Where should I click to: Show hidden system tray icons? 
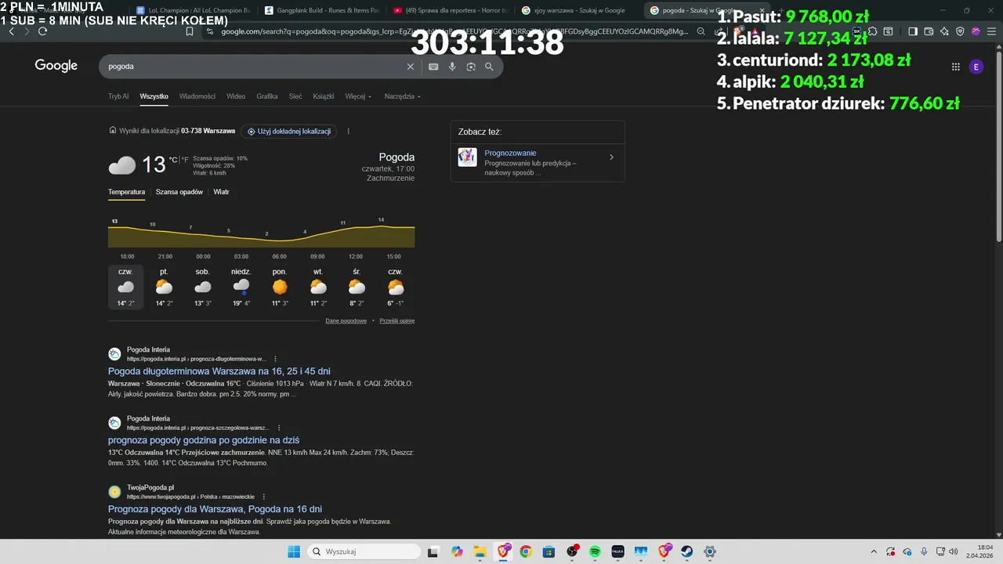point(874,551)
